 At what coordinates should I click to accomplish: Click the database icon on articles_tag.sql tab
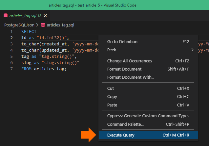6,16
